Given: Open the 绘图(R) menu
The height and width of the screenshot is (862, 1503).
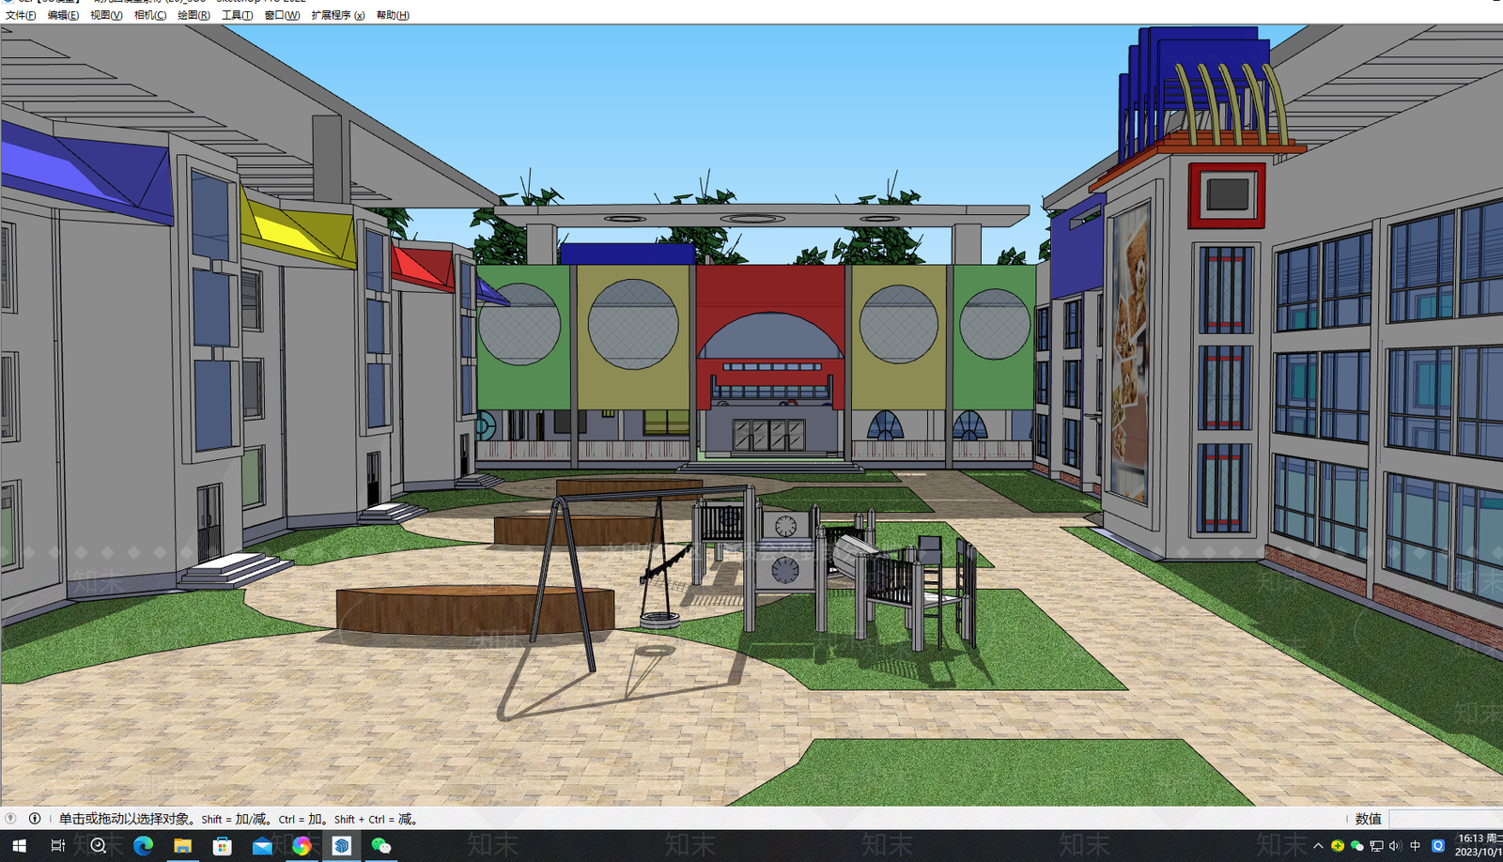Looking at the screenshot, I should (194, 15).
